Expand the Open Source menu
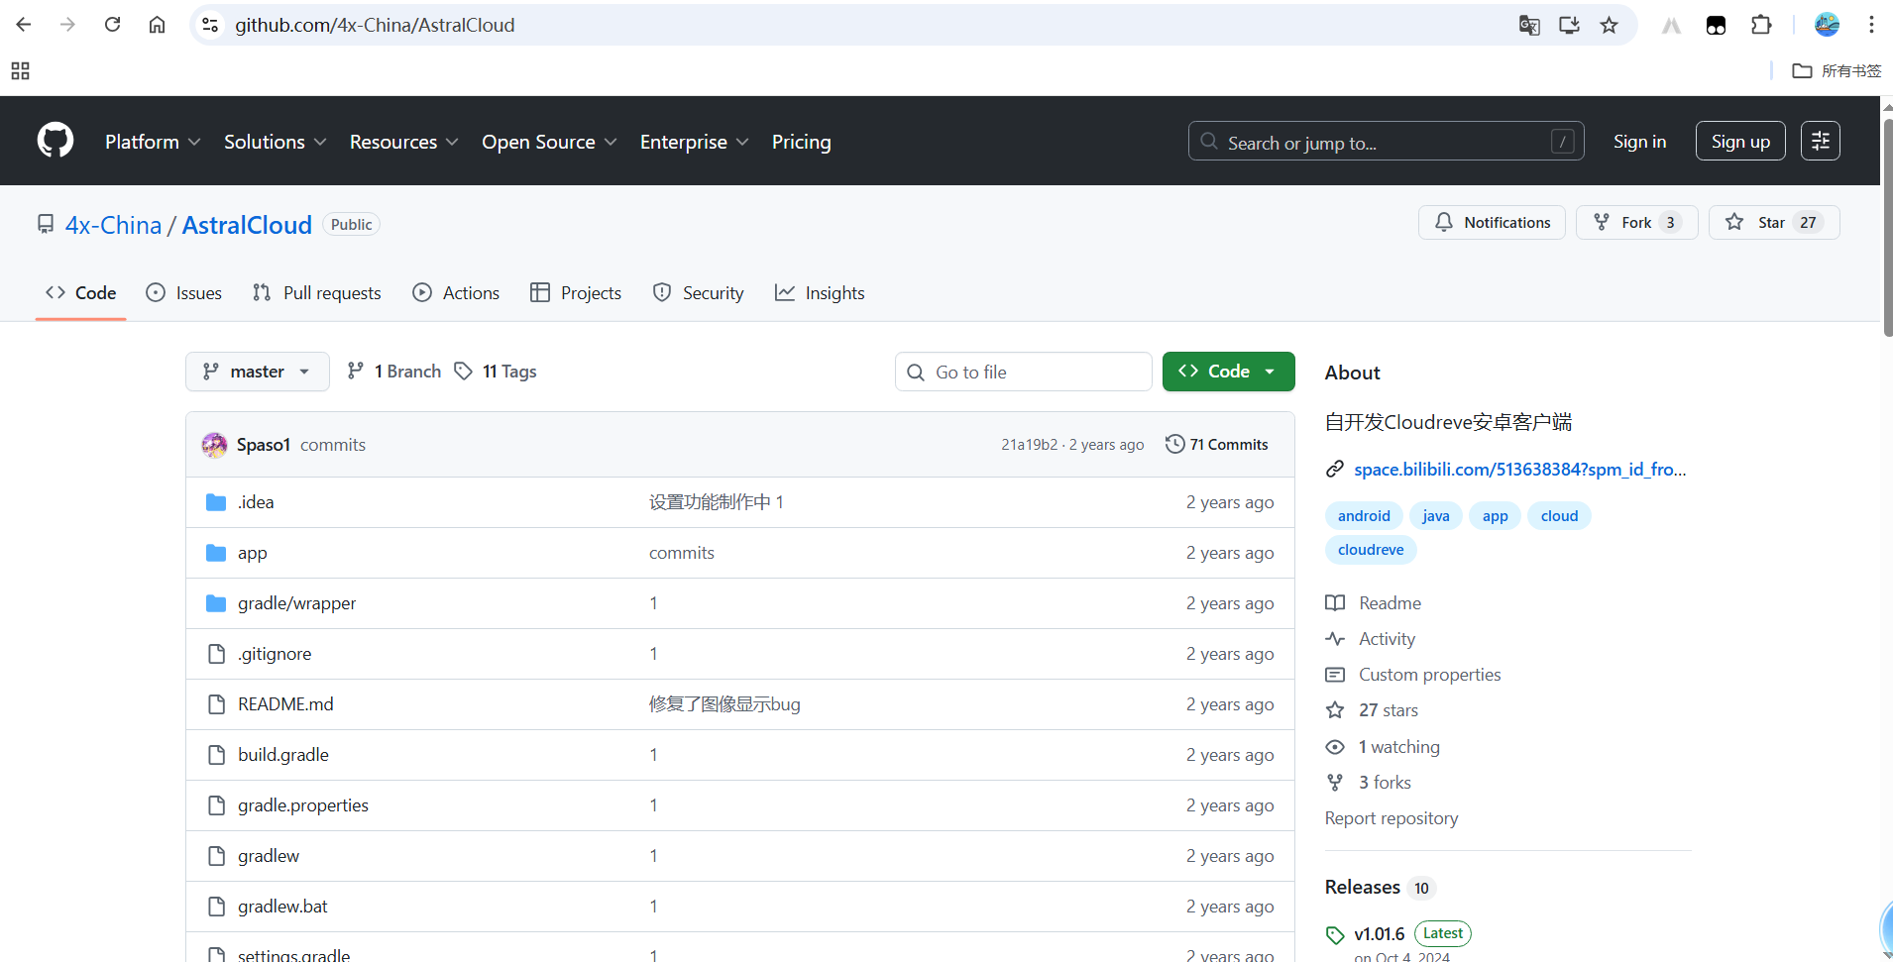Screen dimensions: 1893x962 point(549,142)
